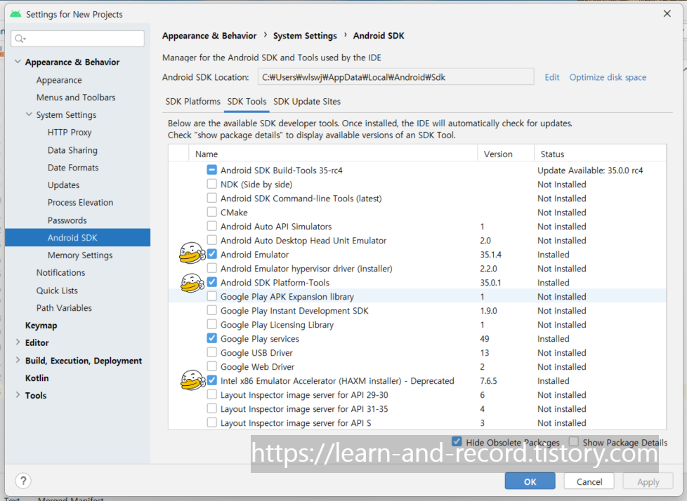
Task: Uncheck Hide Obsolete Packages
Action: 457,441
